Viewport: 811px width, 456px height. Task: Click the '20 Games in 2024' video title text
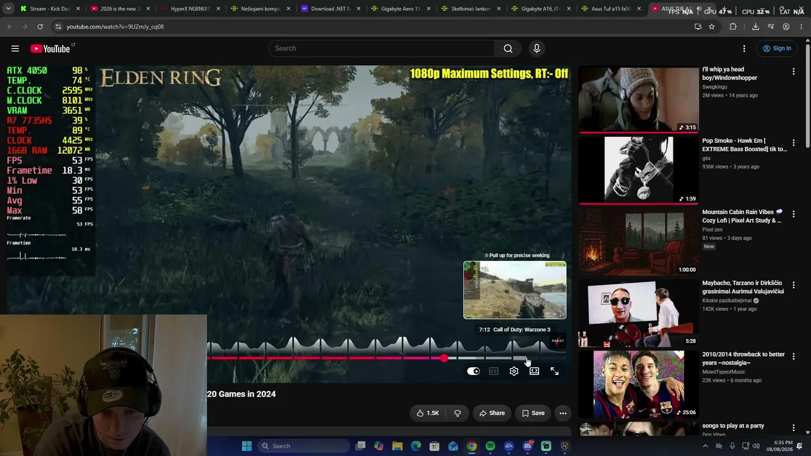click(x=241, y=394)
